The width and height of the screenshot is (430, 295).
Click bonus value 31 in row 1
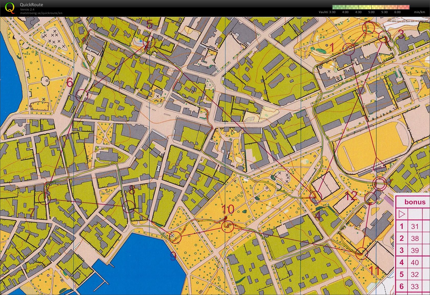(415, 226)
